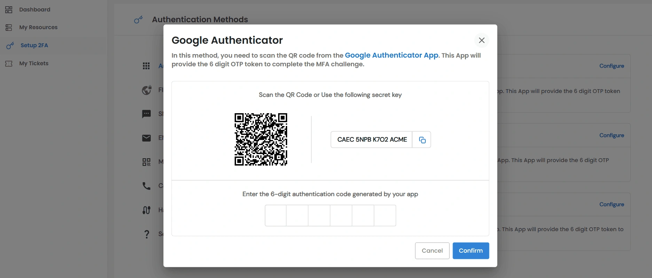Open Dashboard from the sidebar
The image size is (652, 278).
click(34, 9)
